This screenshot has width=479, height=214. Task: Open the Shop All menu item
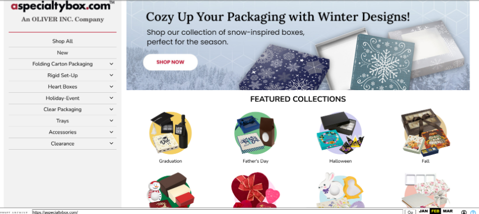pyautogui.click(x=63, y=41)
